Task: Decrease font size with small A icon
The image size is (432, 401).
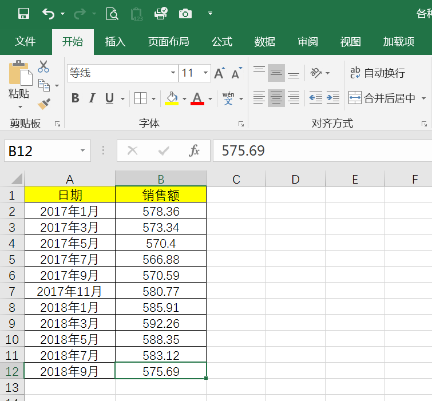Action: tap(237, 73)
